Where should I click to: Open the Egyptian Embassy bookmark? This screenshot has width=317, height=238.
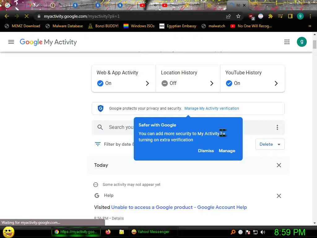(x=178, y=26)
